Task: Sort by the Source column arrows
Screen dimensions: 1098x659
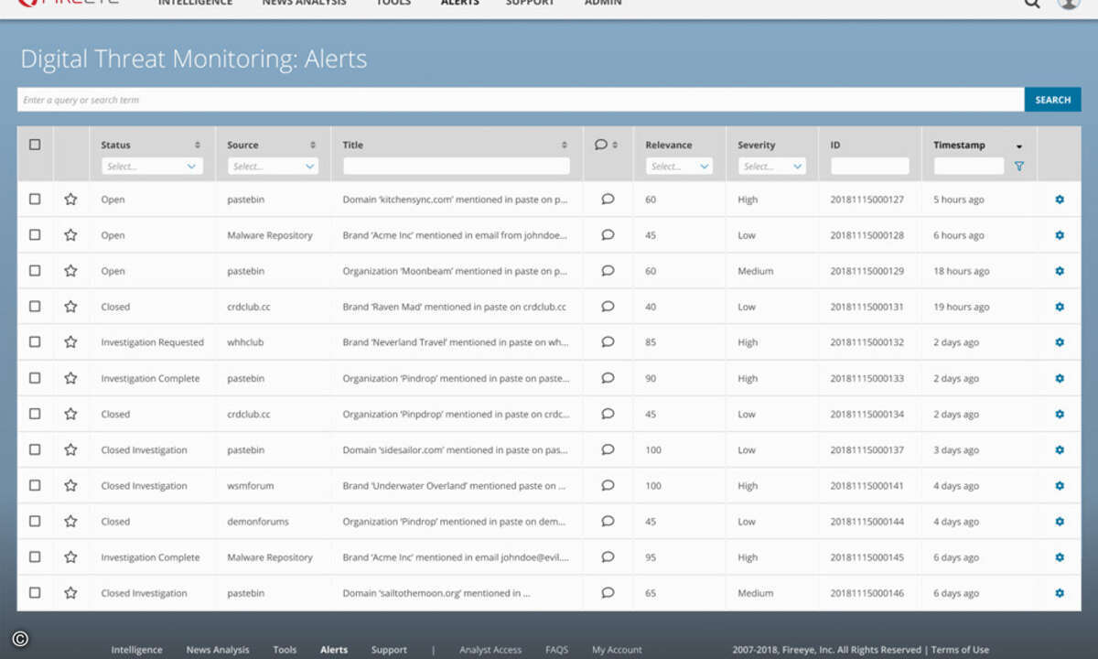Action: [x=313, y=146]
